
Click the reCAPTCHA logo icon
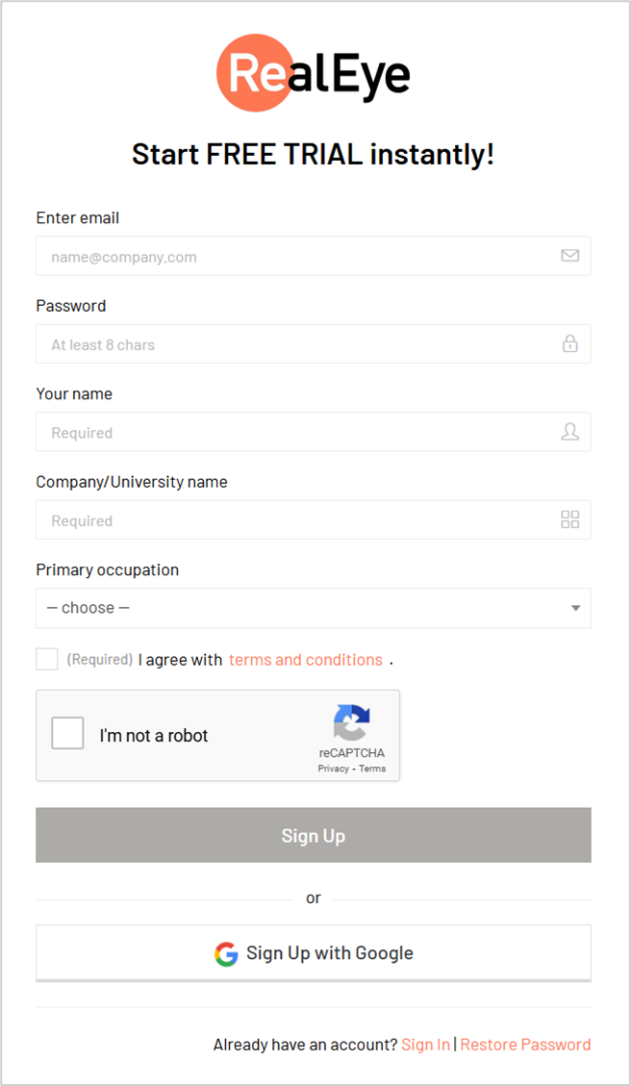[352, 723]
